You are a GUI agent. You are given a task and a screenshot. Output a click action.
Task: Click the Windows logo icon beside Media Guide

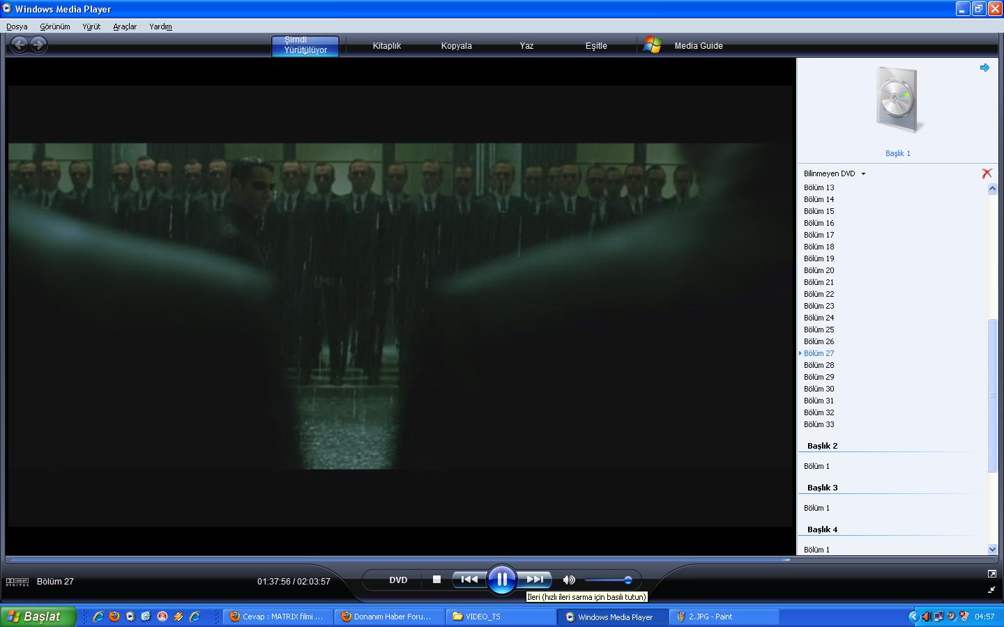(x=653, y=45)
